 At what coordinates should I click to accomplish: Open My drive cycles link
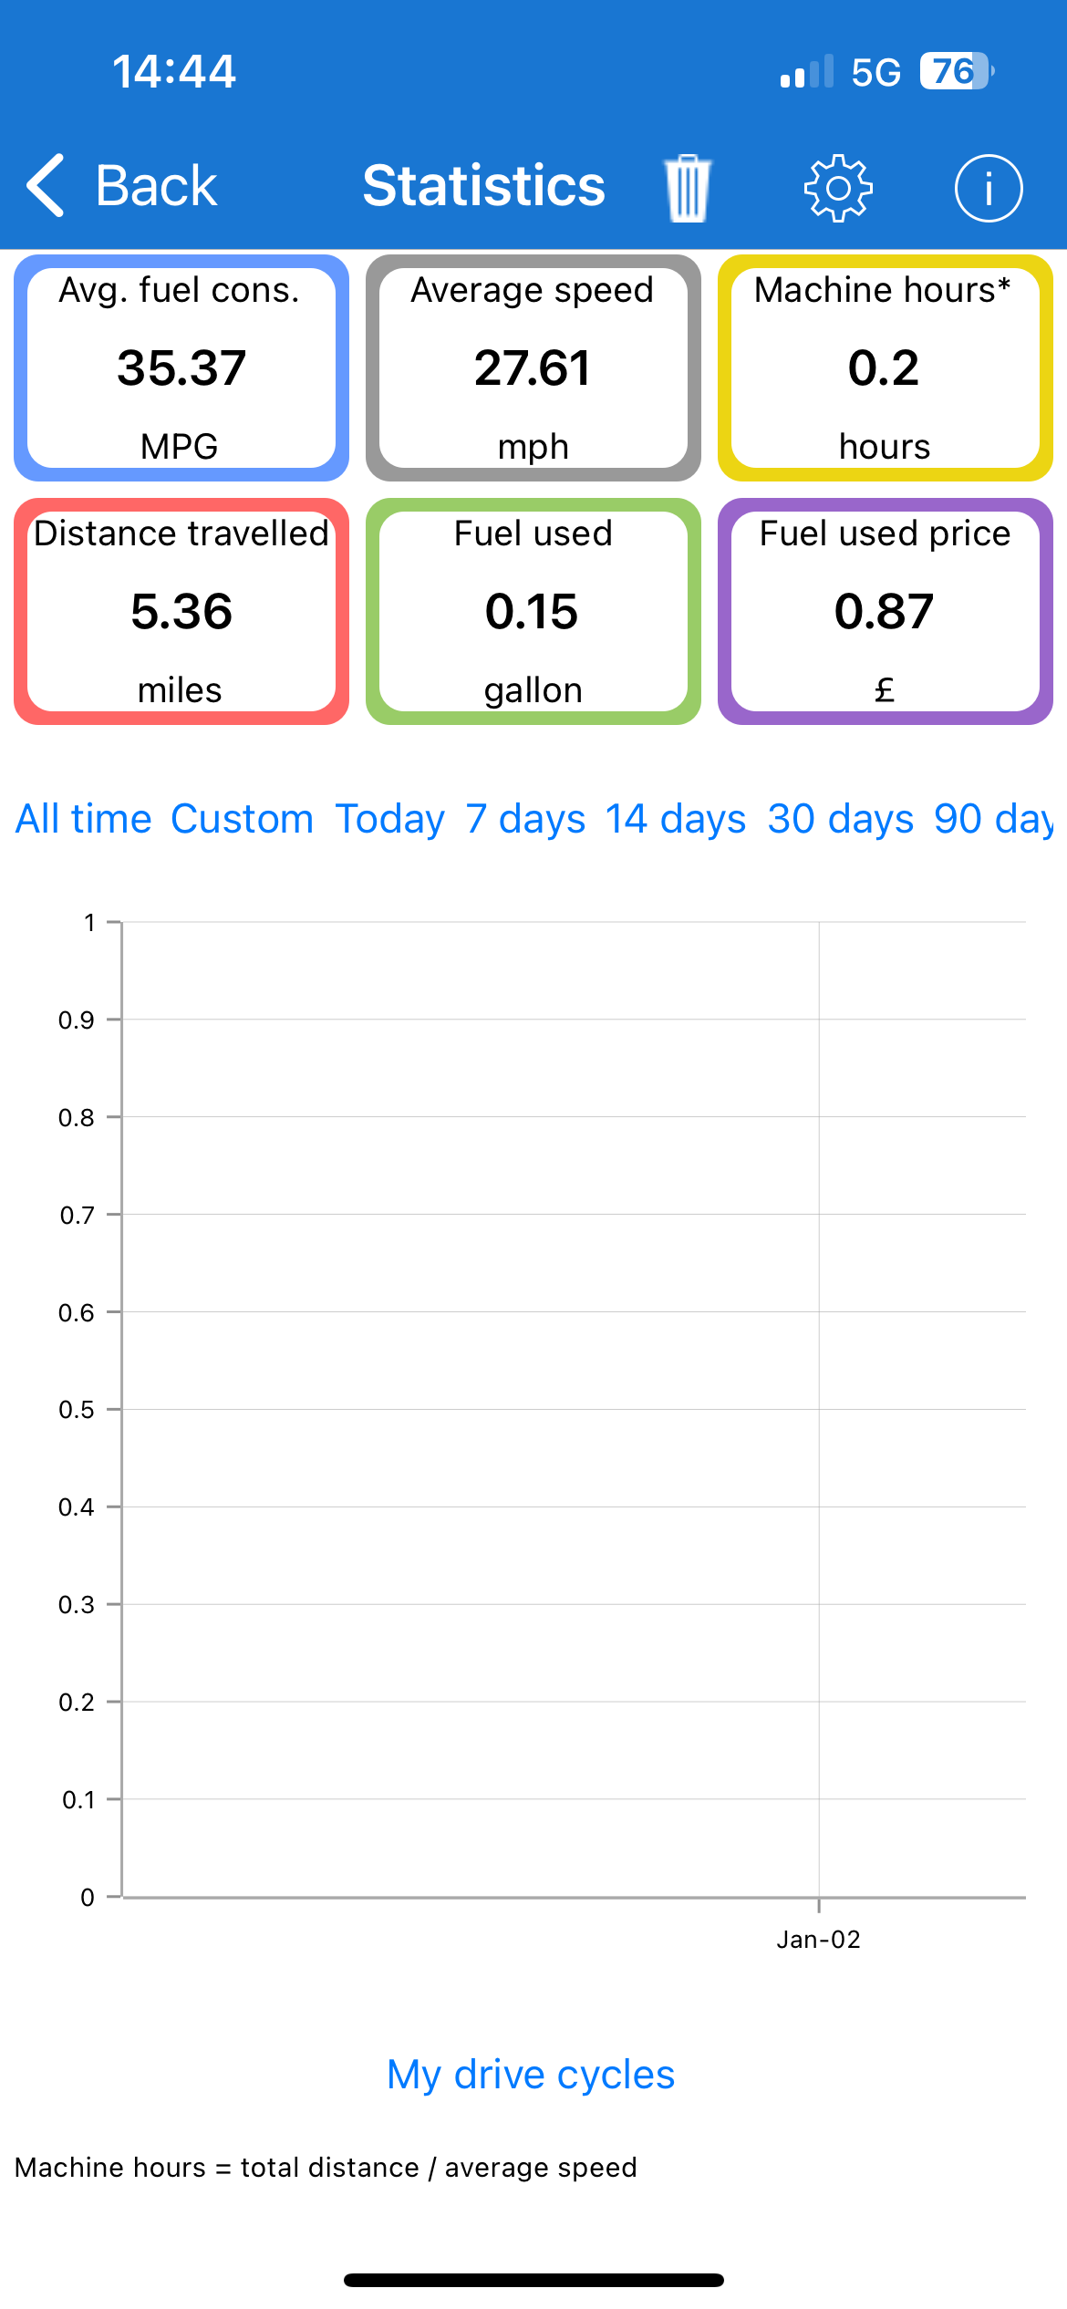(531, 2075)
